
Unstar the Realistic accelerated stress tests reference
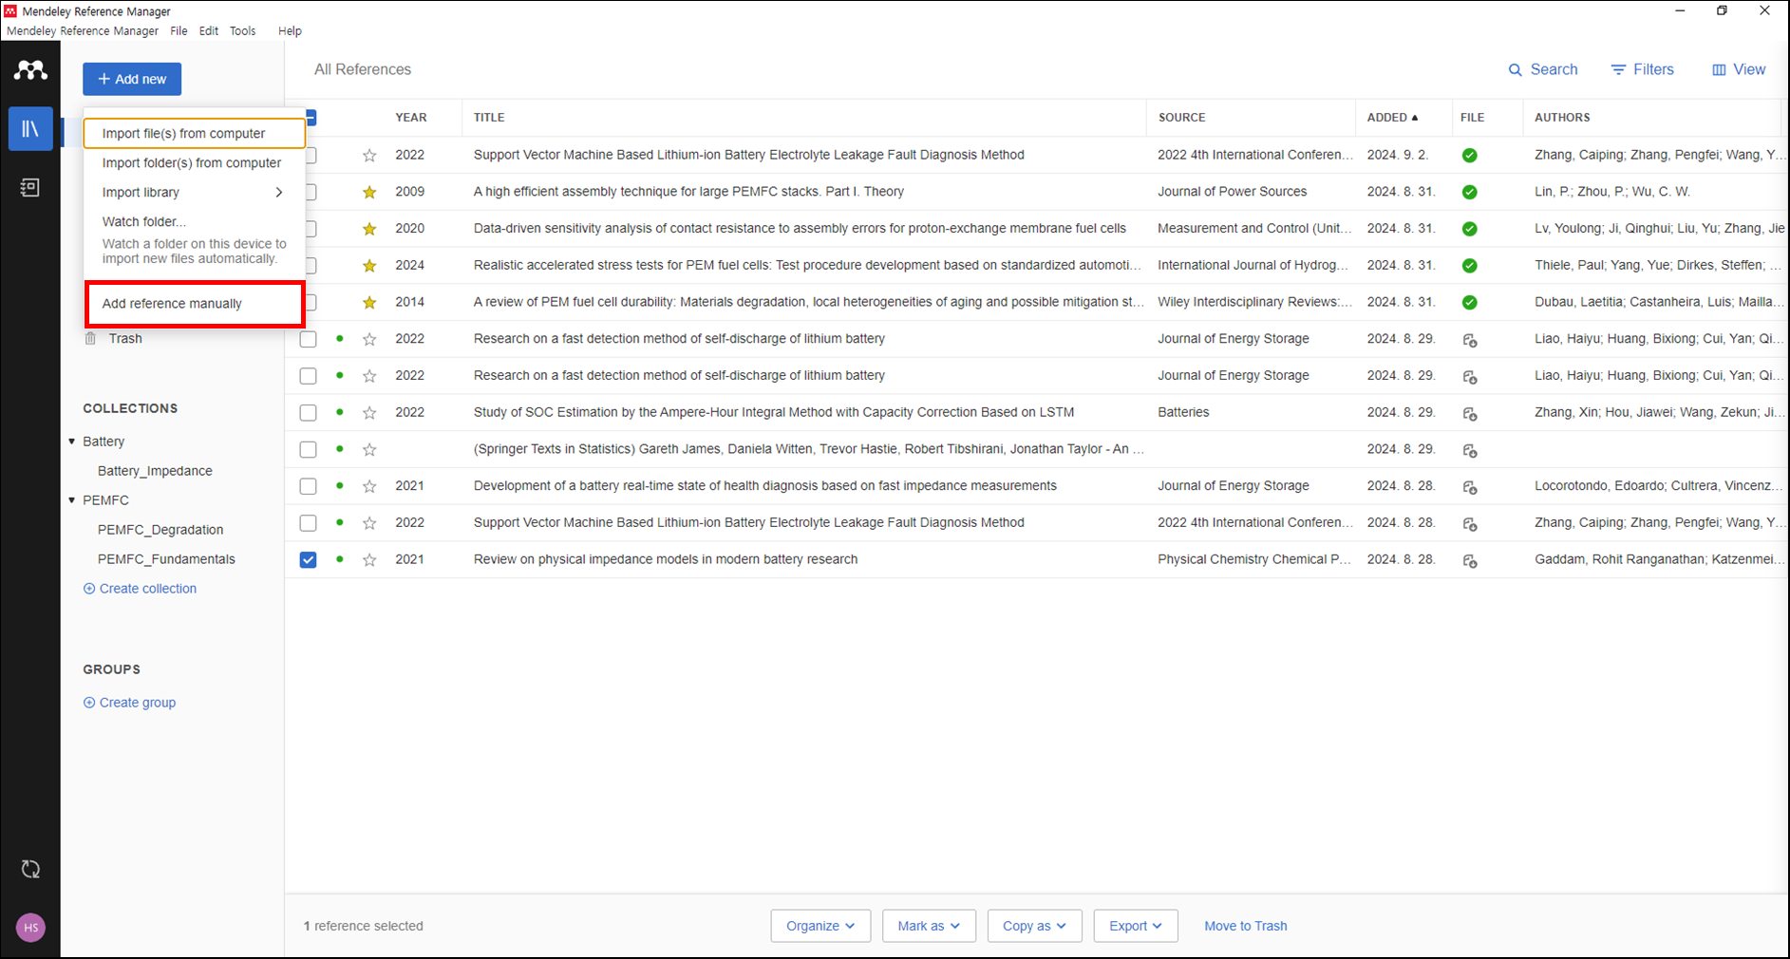(369, 266)
